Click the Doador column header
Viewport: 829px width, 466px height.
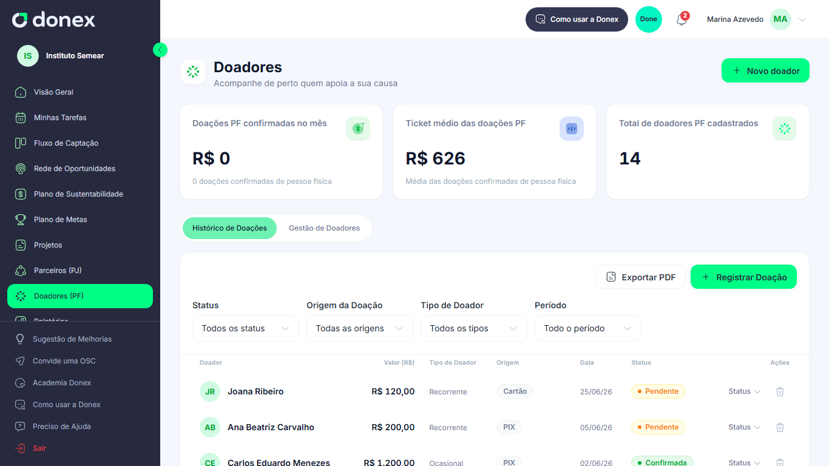[211, 363]
